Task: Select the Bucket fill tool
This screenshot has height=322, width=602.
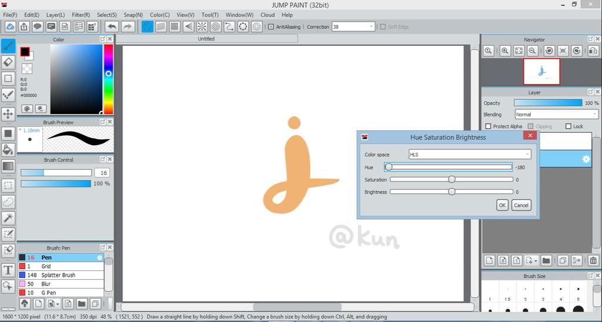Action: click(8, 150)
